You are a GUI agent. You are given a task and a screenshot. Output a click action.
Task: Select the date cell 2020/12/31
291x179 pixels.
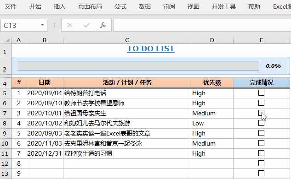click(x=45, y=153)
